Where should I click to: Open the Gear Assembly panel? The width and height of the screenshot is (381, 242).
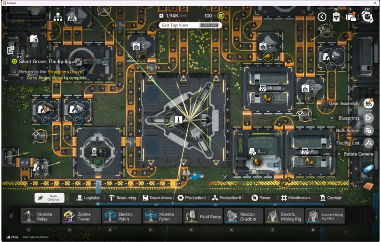click(368, 104)
